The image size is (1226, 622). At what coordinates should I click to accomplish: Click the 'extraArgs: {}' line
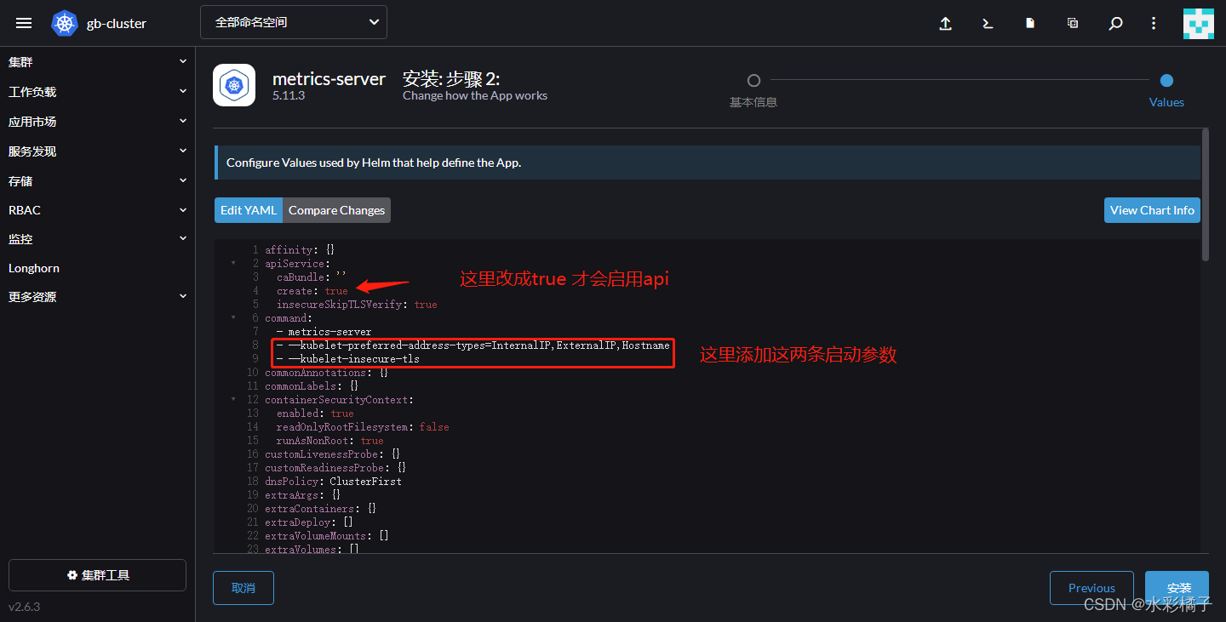303,495
